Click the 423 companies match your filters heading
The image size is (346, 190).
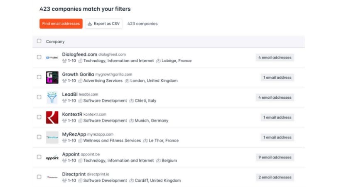coord(85,9)
